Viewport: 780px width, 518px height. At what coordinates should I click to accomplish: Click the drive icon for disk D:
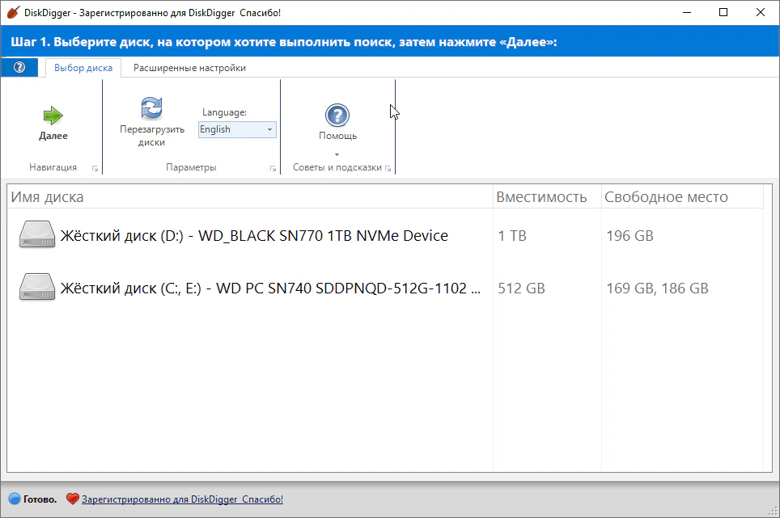point(36,235)
